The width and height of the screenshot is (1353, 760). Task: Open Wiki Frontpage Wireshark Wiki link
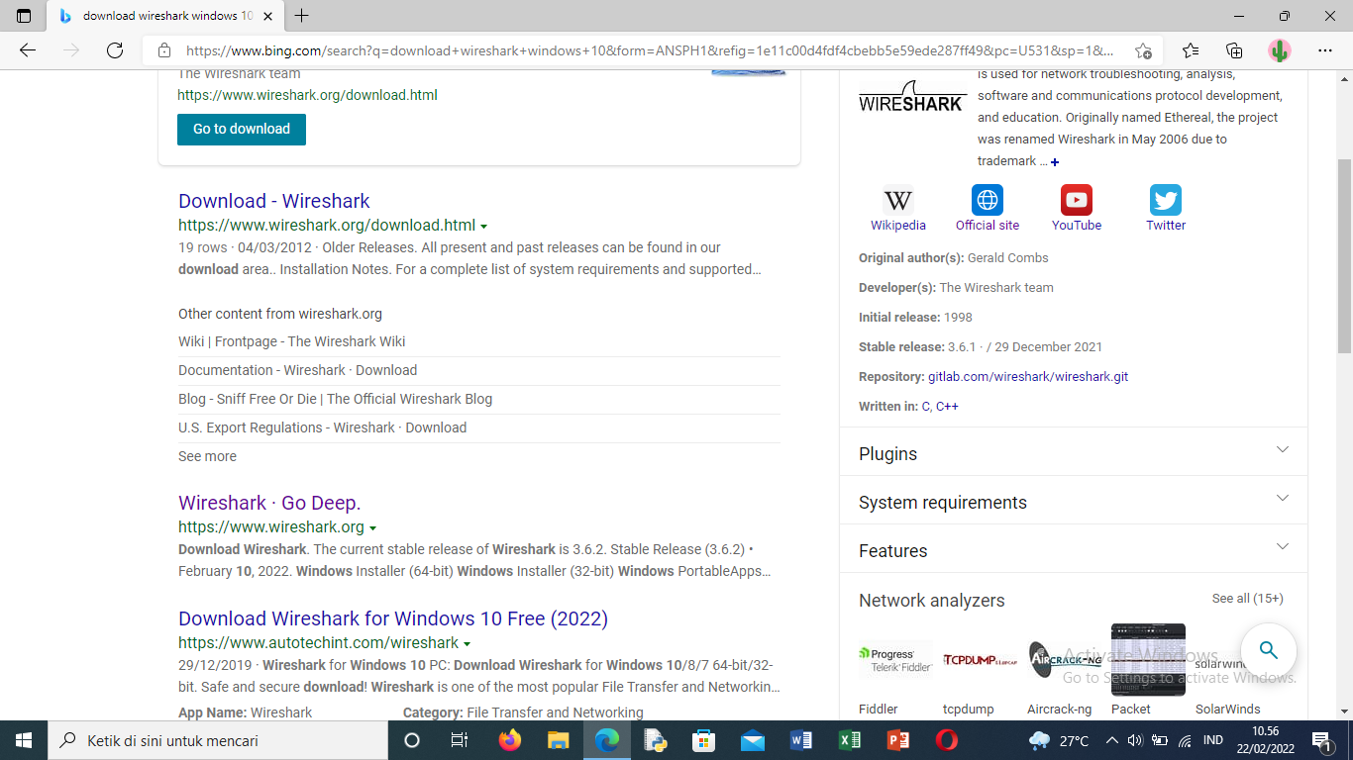pyautogui.click(x=292, y=341)
